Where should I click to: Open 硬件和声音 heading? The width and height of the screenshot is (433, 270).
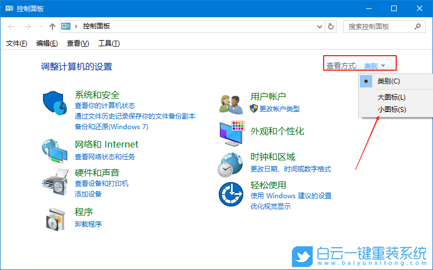click(97, 173)
